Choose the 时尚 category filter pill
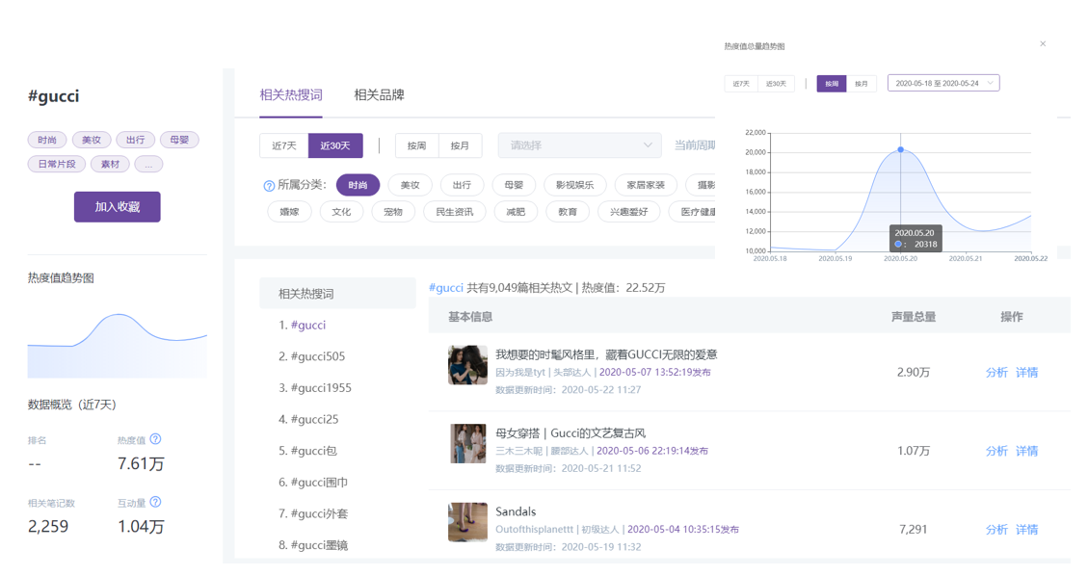The width and height of the screenshot is (1088, 576). (x=358, y=185)
